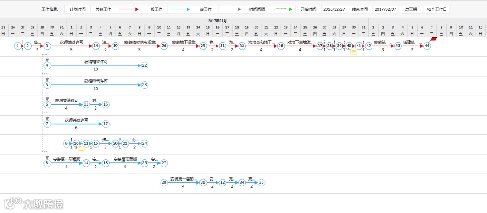Image resolution: width=487 pixels, height=213 pixels.
Task: Select the end date 2017/02/07 field
Action: [x=386, y=9]
